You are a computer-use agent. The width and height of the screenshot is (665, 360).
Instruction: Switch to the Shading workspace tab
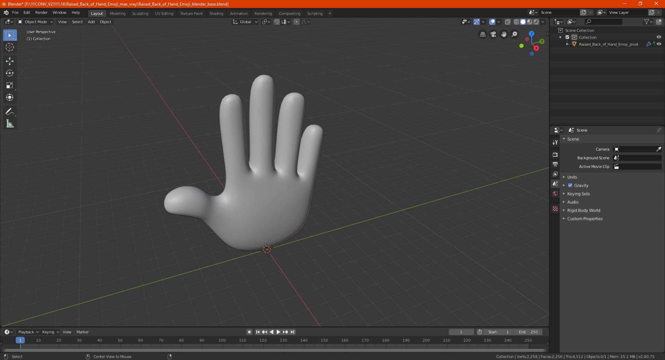click(216, 13)
